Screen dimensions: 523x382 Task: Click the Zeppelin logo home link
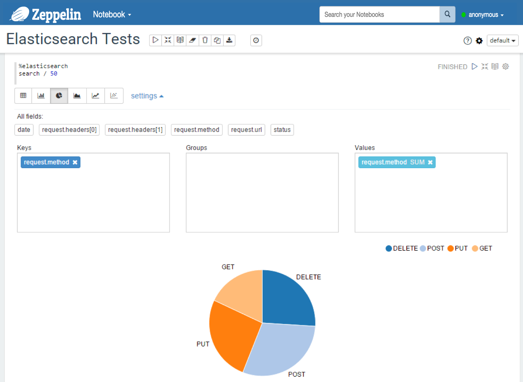click(46, 15)
